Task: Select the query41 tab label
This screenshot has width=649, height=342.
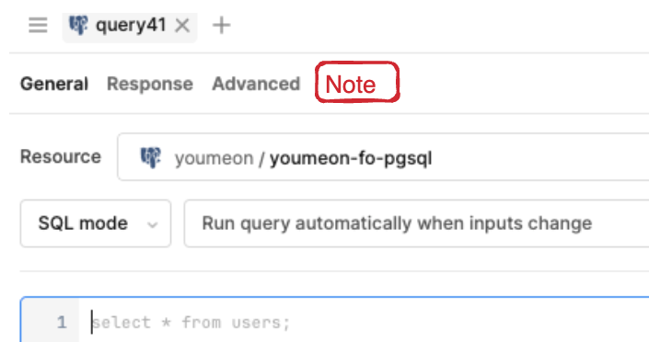Action: point(131,25)
